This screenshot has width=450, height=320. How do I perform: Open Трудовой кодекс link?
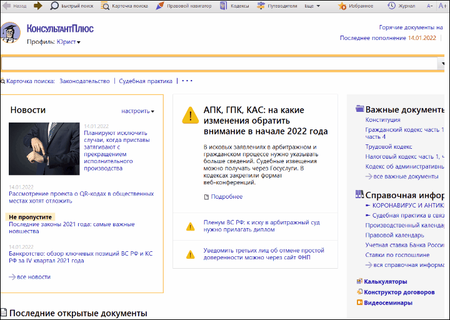(x=389, y=147)
